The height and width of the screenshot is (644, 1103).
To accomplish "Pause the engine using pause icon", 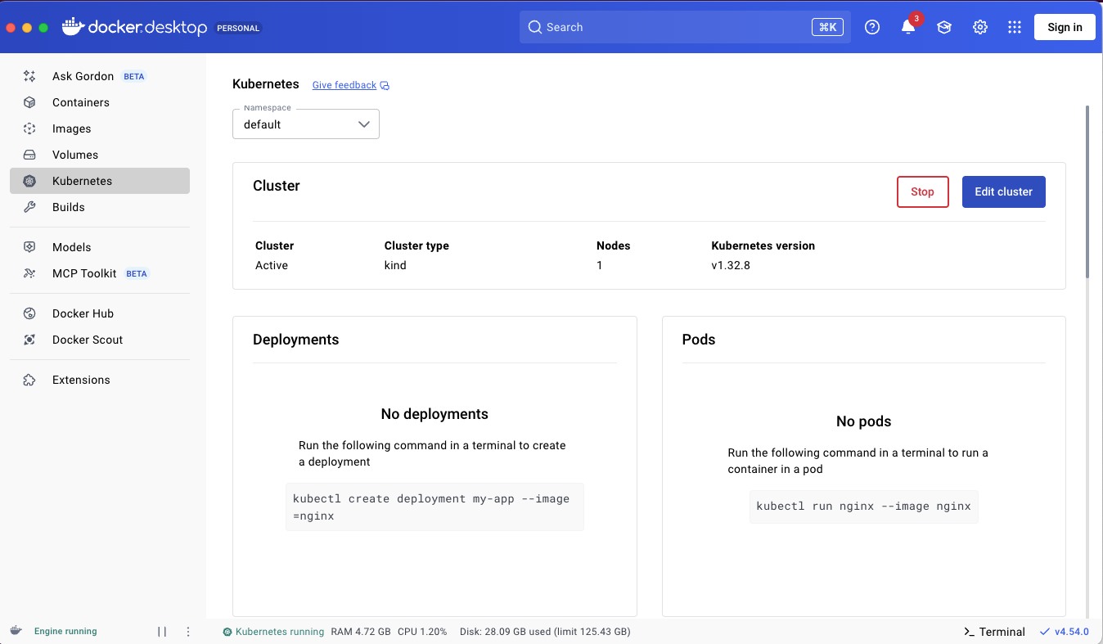I will coord(162,632).
